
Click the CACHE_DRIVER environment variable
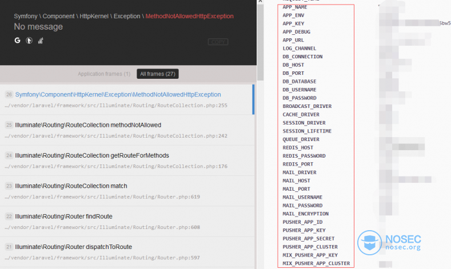[301, 115]
